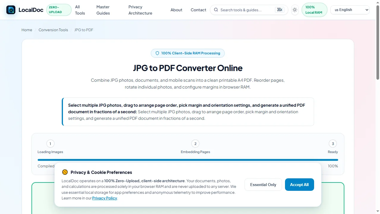380x214 pixels.
Task: Click the Home breadcrumb link
Action: [x=27, y=30]
